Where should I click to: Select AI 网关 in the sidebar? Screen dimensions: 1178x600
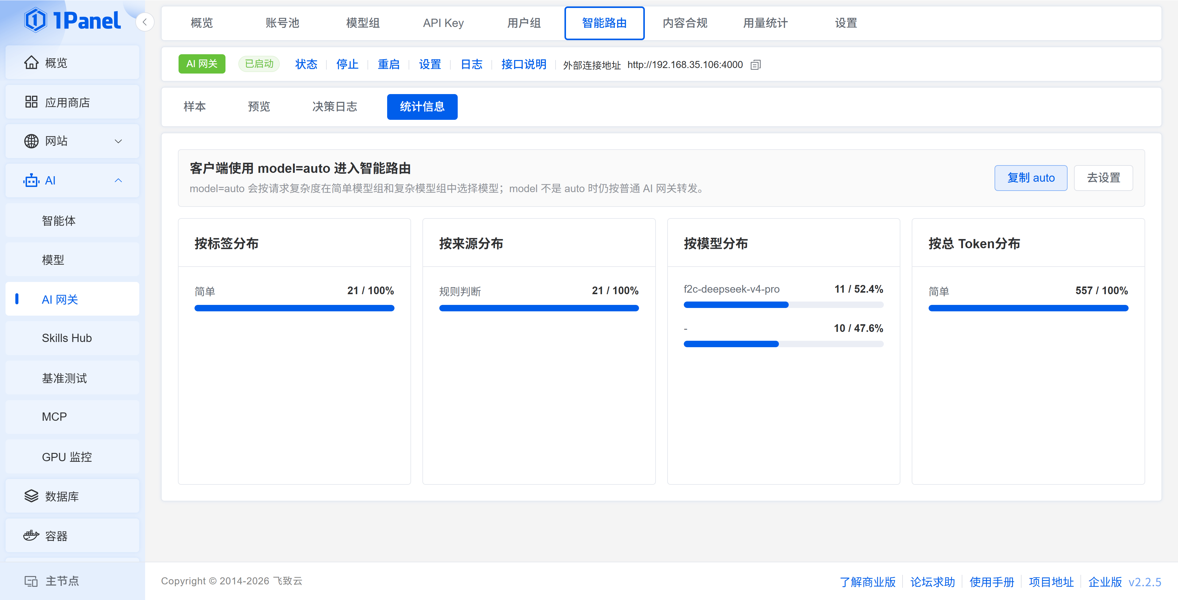72,299
